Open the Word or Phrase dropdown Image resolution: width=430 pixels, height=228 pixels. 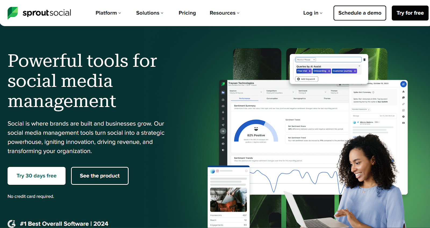306,60
